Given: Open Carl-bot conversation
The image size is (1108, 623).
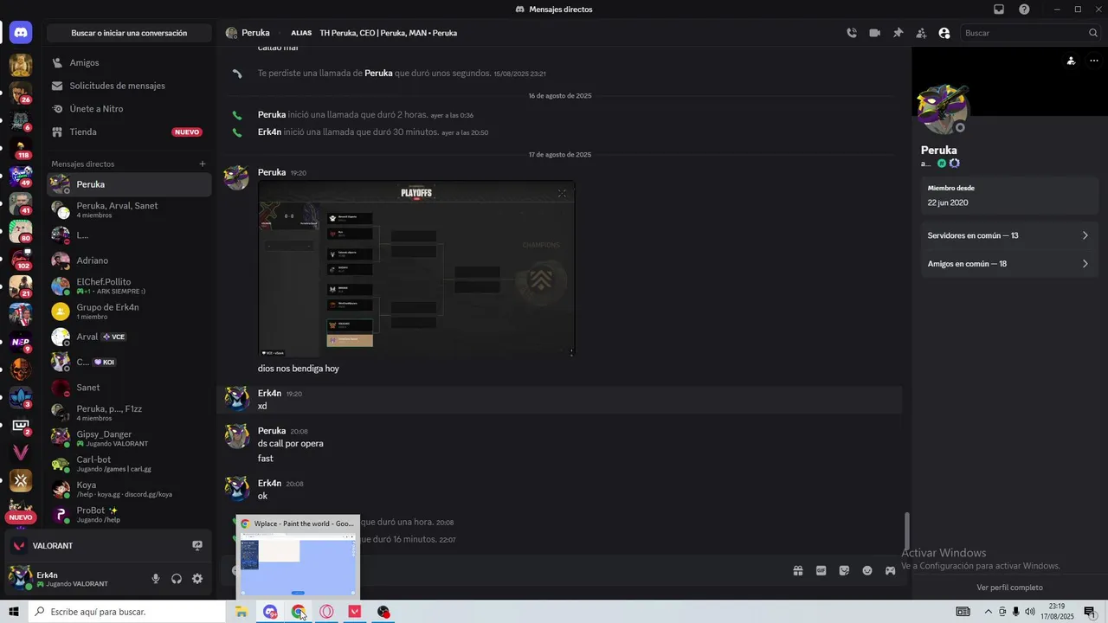Looking at the screenshot, I should 129,463.
